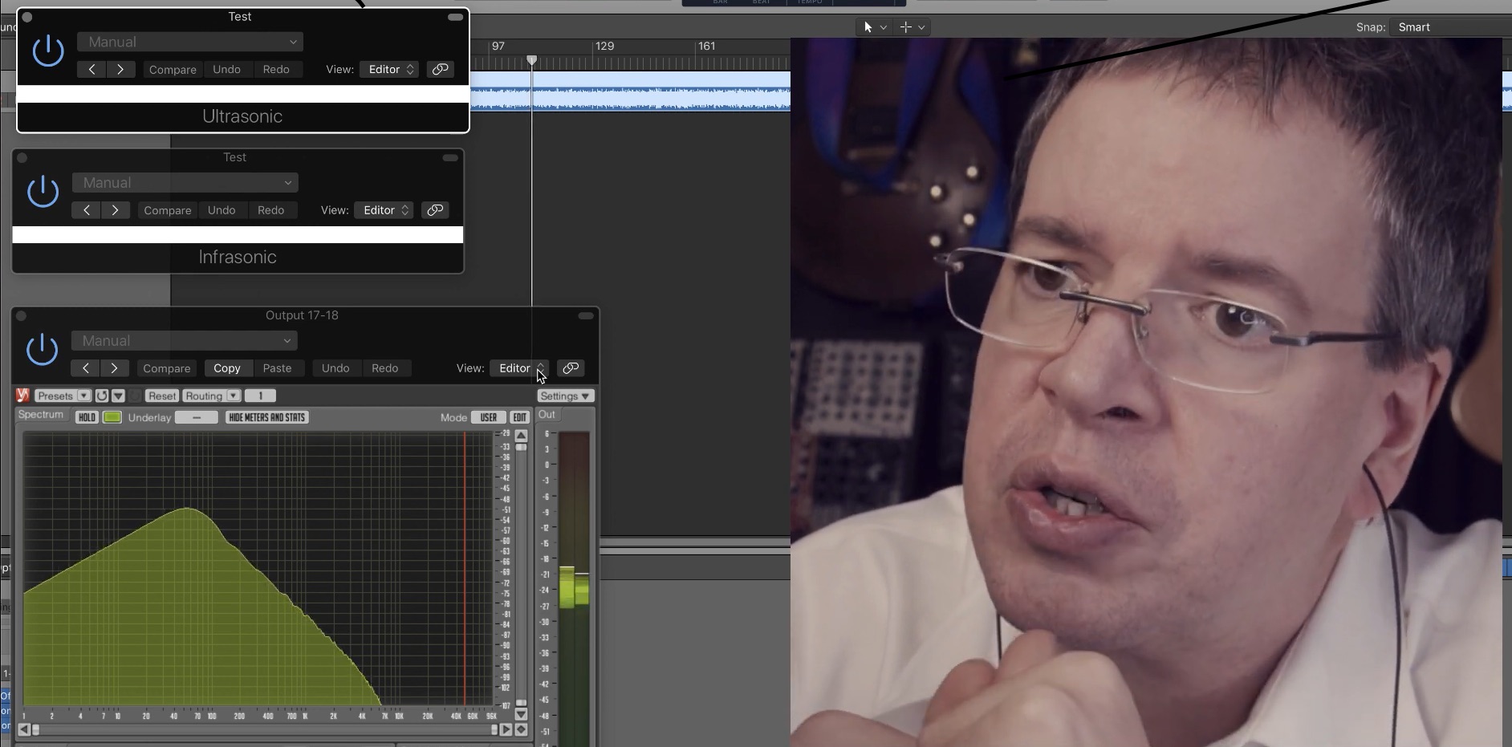Toggle link icon in Infrasonic window
This screenshot has height=747, width=1512.
(435, 210)
